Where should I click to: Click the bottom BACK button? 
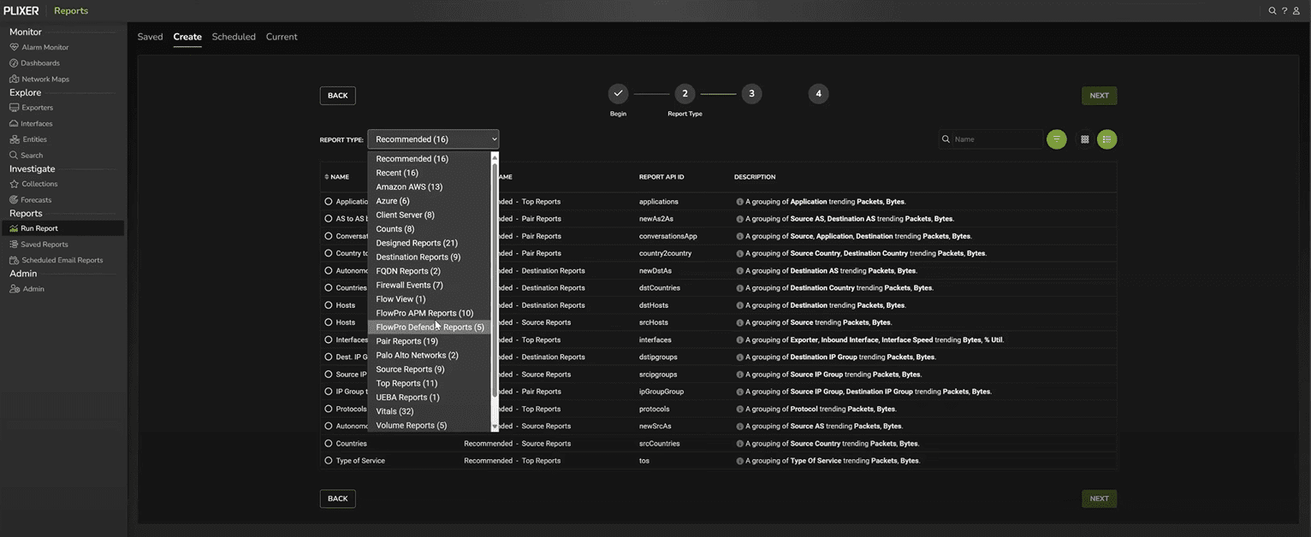pos(337,499)
